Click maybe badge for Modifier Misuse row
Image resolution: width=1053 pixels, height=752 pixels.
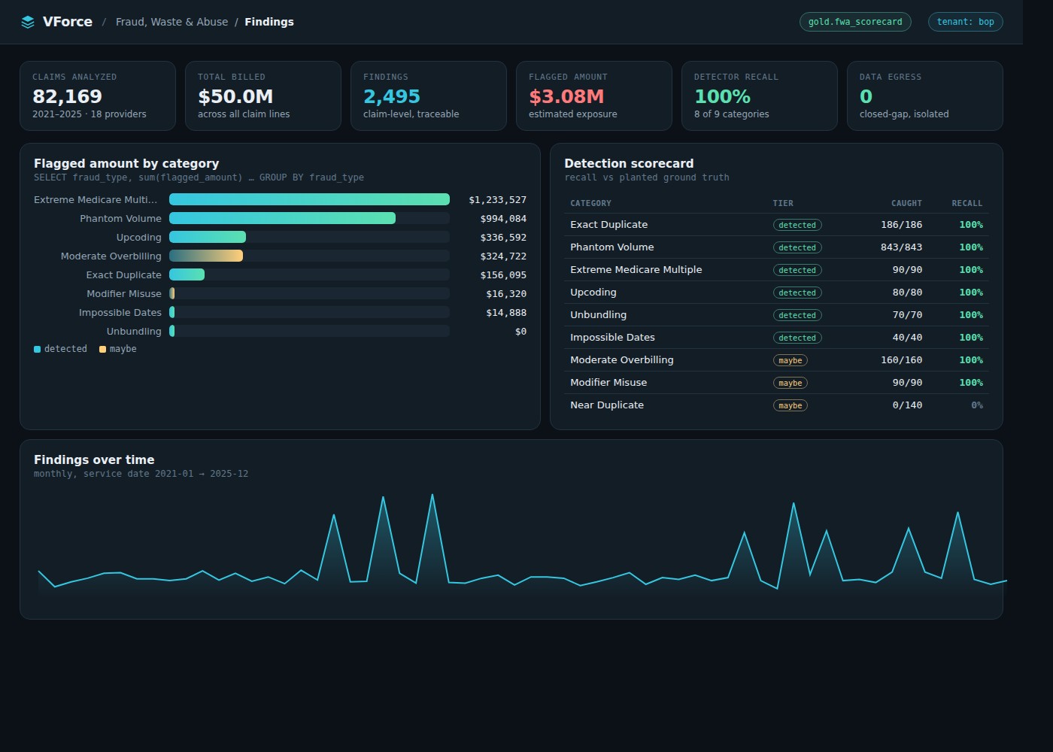(x=791, y=383)
